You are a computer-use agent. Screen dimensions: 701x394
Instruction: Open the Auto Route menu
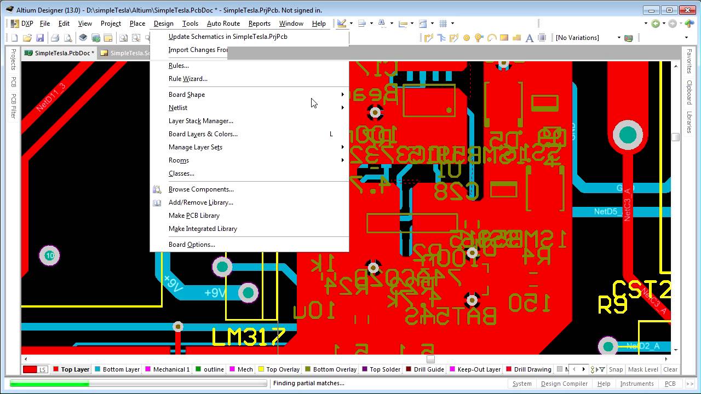point(223,24)
